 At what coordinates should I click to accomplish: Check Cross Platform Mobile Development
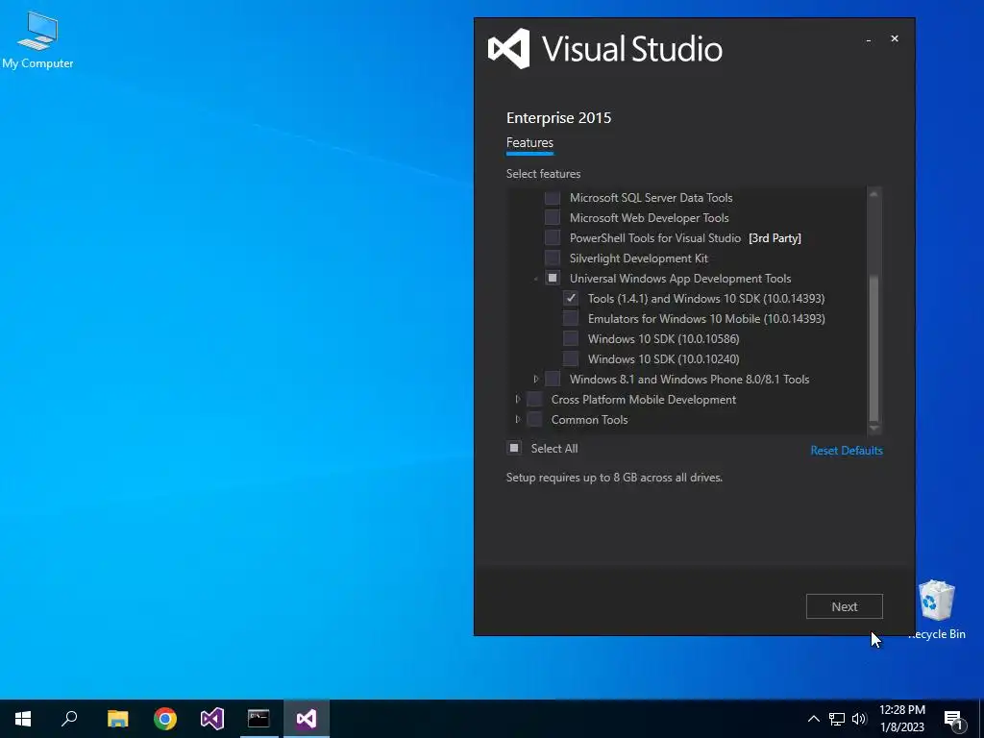pos(534,399)
